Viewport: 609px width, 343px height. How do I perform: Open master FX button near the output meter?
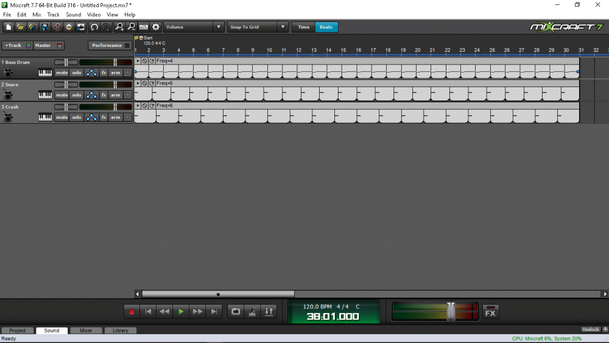(x=490, y=312)
